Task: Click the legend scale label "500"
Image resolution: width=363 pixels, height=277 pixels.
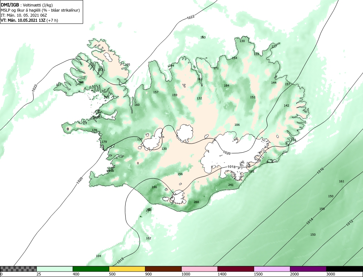Action: 112,274
